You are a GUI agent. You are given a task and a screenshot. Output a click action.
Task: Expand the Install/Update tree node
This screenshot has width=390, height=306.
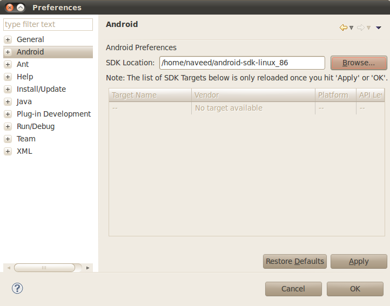(x=8, y=89)
